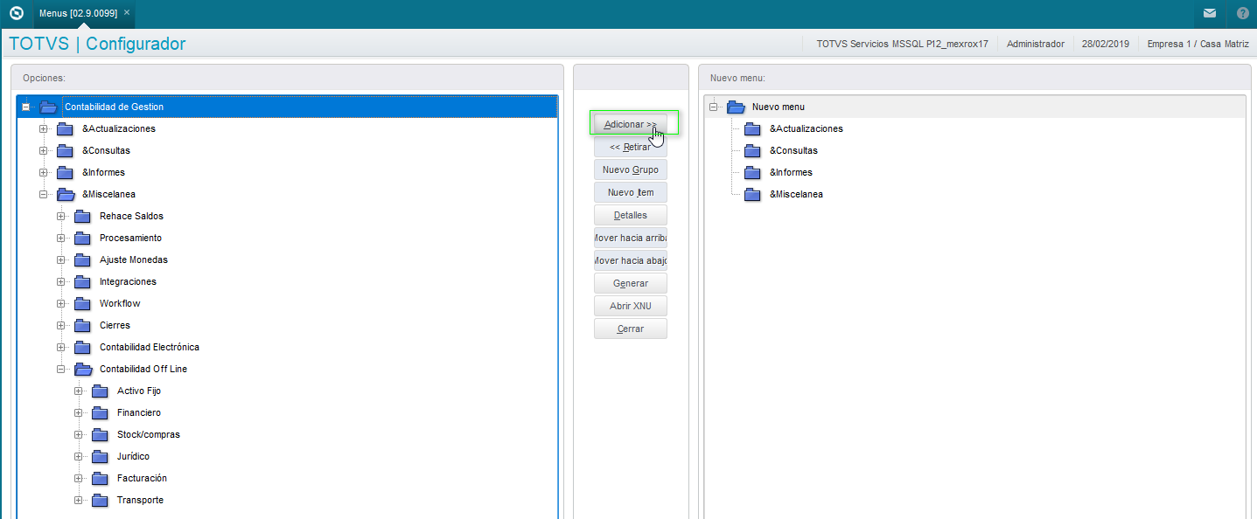Click the Workflow folder icon
The height and width of the screenshot is (519, 1257).
click(x=83, y=303)
